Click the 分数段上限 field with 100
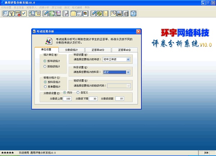Viewport: 216px width, 156px height. point(67,98)
